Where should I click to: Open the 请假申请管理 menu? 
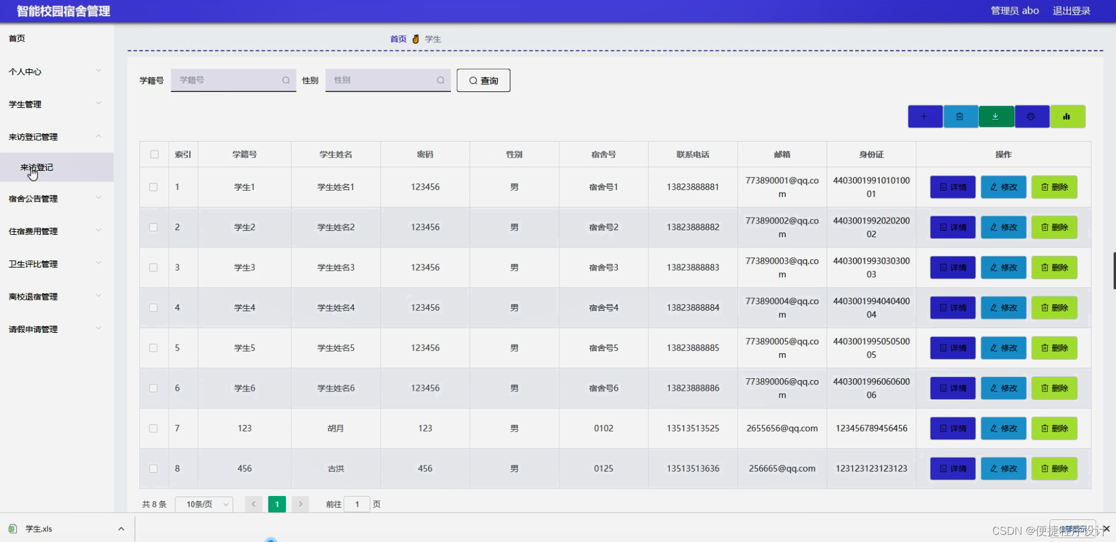coord(57,329)
